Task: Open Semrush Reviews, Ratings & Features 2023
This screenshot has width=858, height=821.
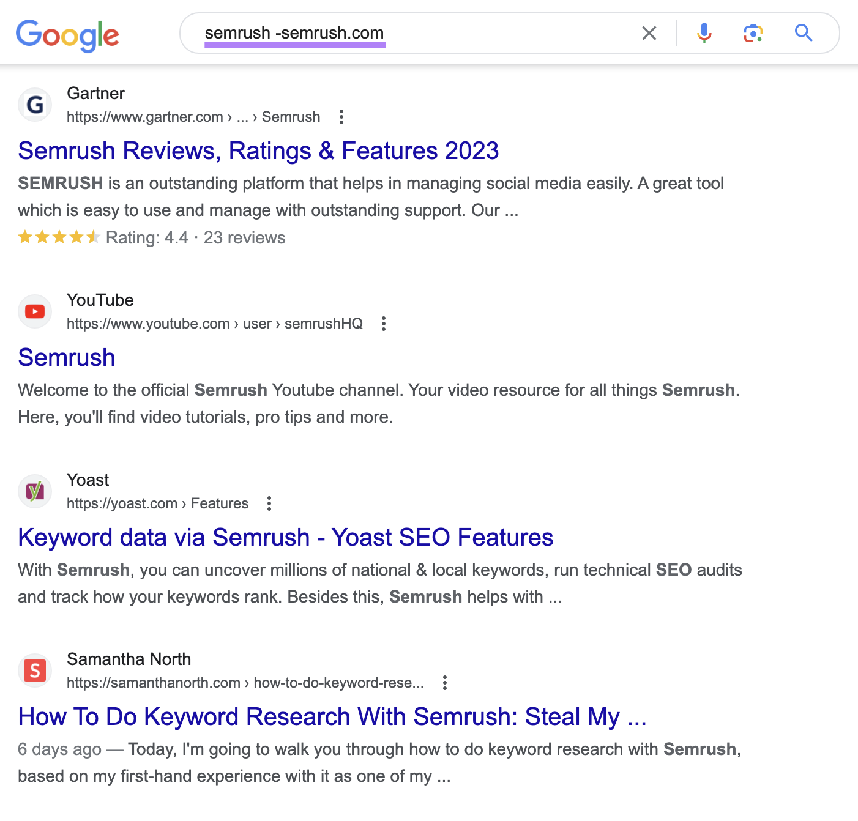Action: 258,150
